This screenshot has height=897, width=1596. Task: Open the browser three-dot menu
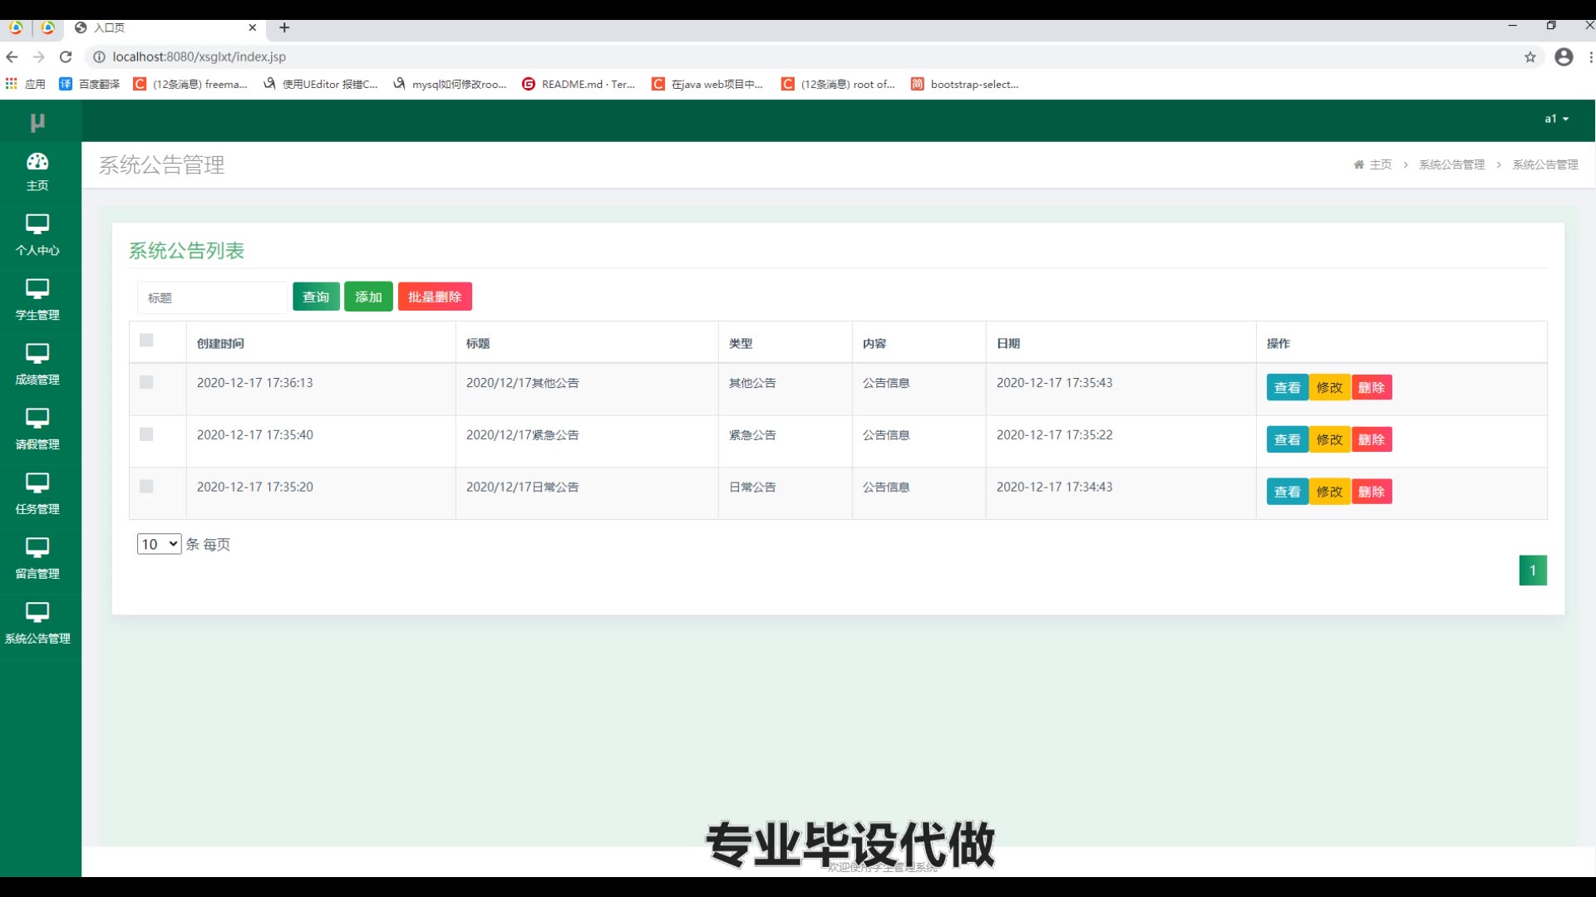click(x=1590, y=56)
